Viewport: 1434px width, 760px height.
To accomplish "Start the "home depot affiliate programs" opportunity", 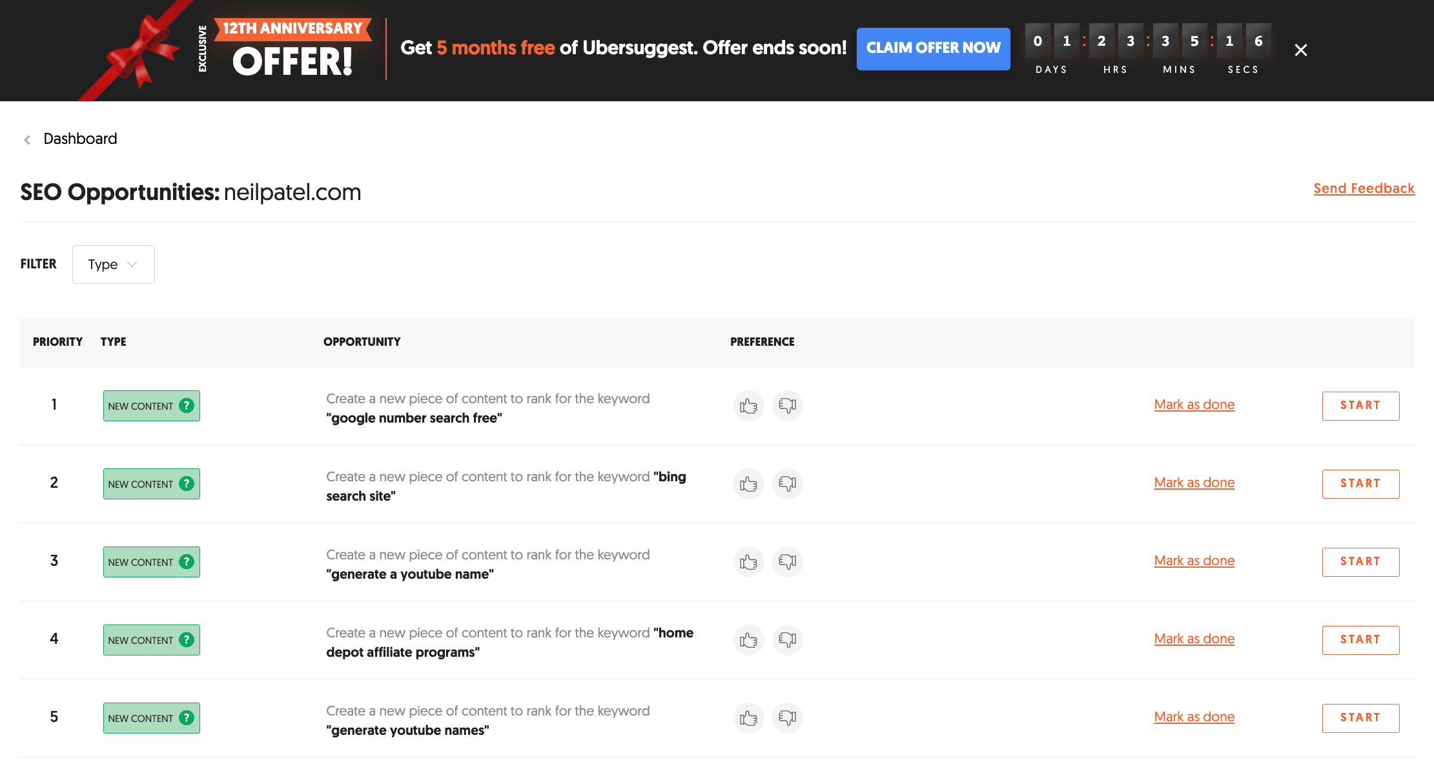I will click(x=1360, y=640).
